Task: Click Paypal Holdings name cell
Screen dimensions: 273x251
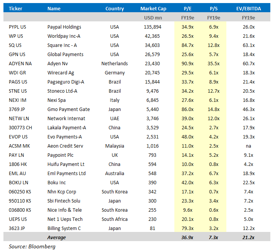Action: [64, 27]
